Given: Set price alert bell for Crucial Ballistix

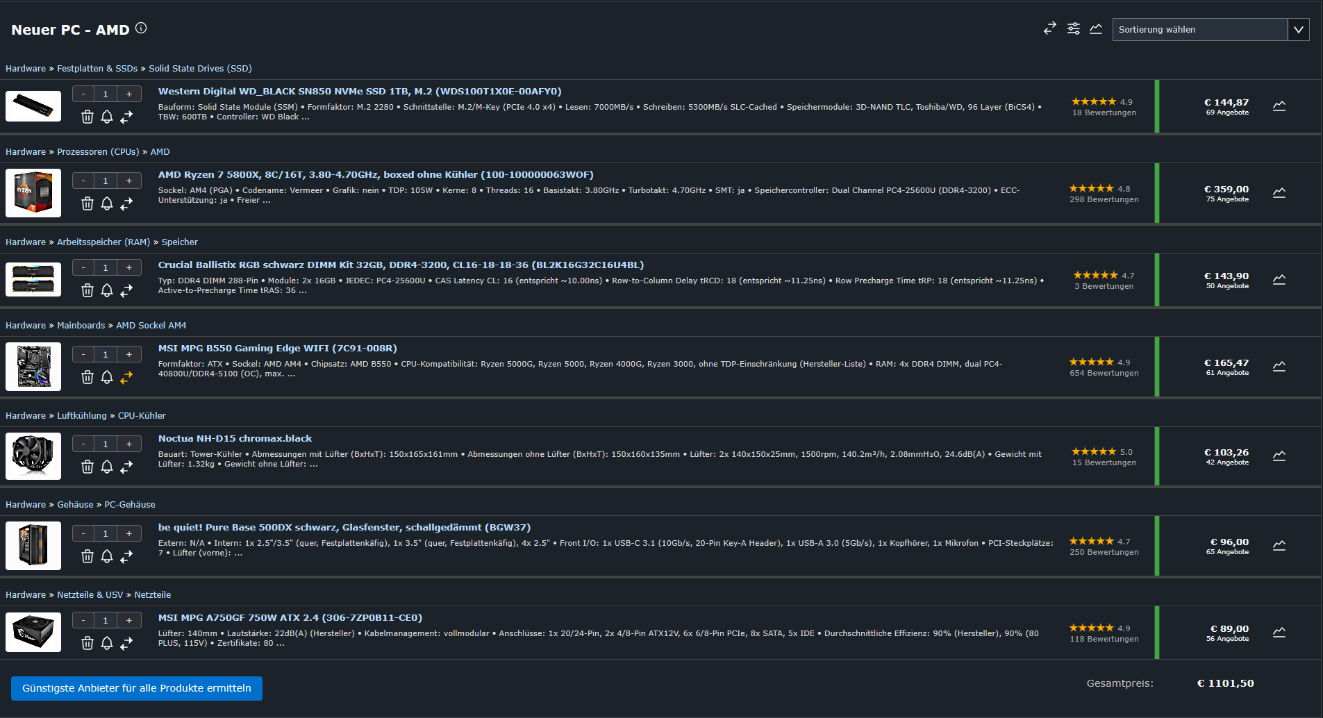Looking at the screenshot, I should click(107, 290).
